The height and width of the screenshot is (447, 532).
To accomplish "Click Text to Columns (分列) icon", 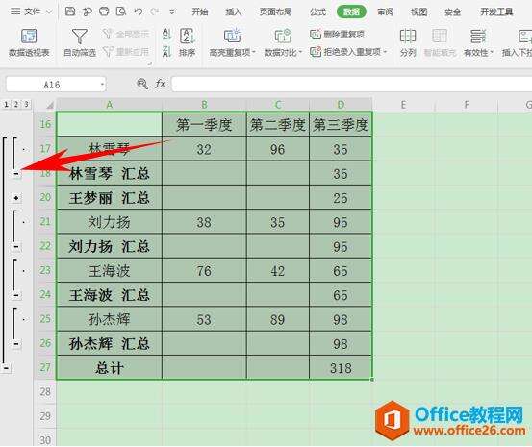I will pyautogui.click(x=408, y=36).
